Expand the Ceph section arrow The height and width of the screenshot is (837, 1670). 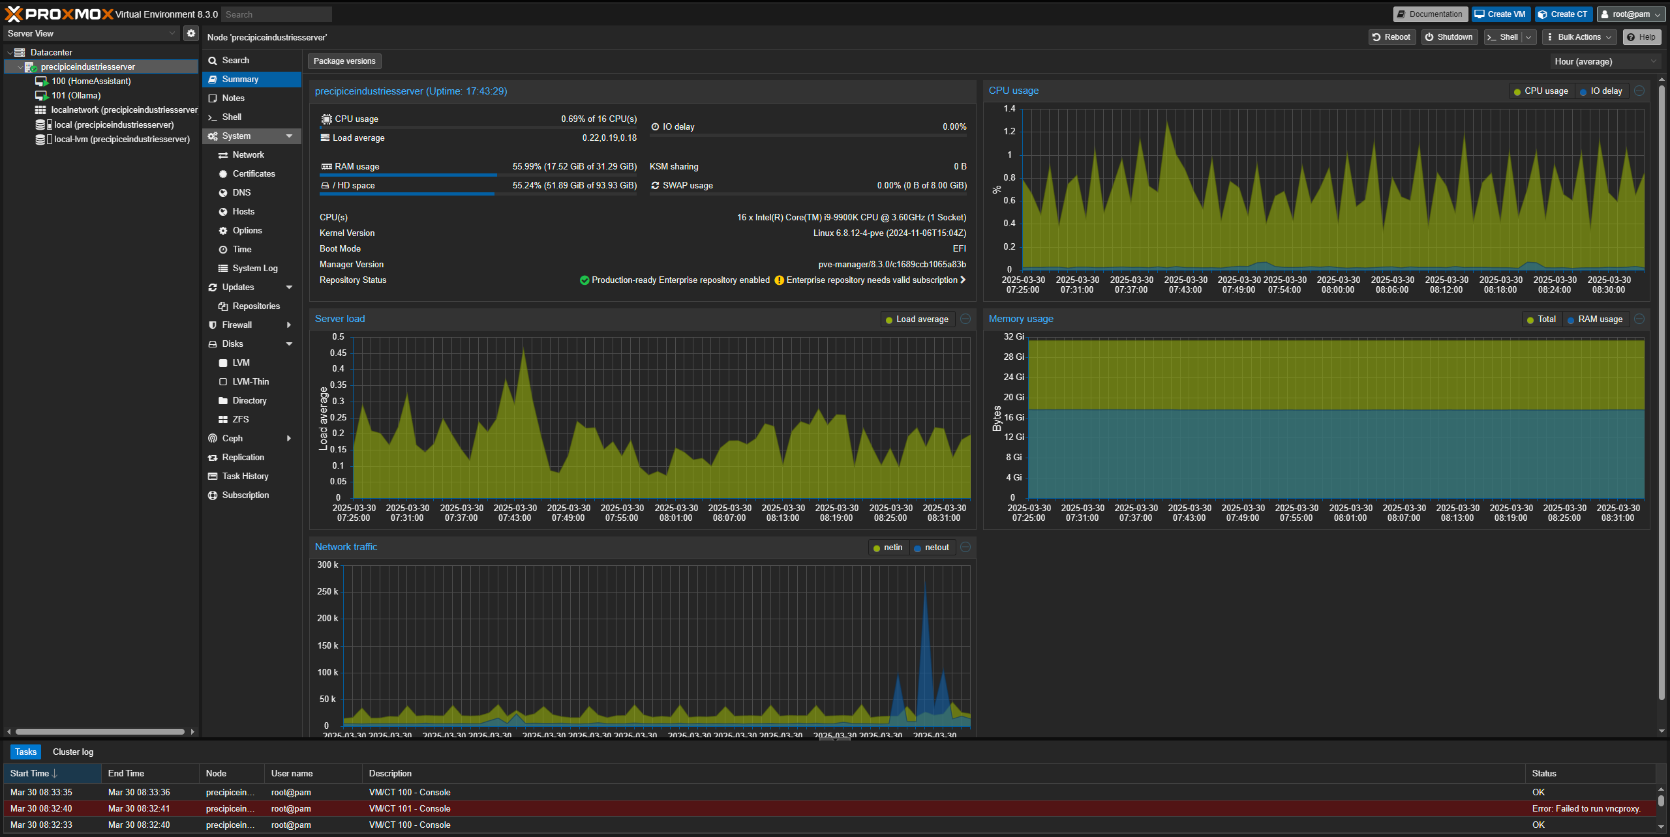(x=289, y=439)
